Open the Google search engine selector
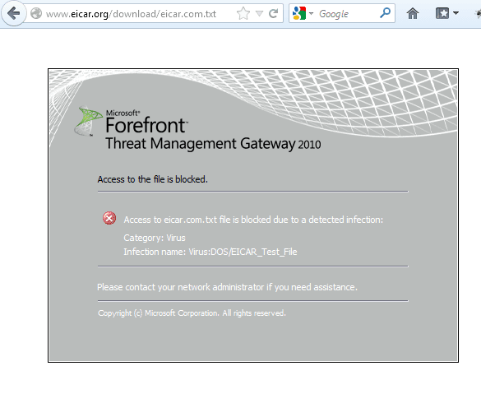 303,13
